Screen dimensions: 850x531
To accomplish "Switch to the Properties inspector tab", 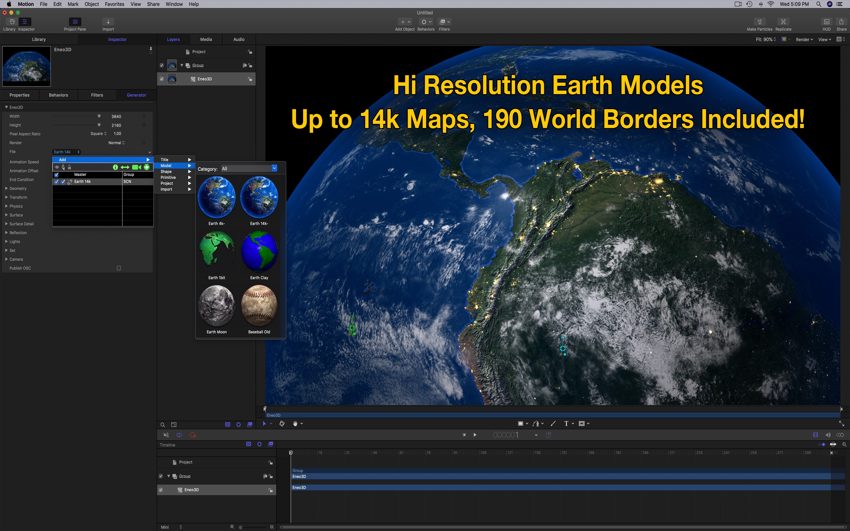I will (x=19, y=95).
